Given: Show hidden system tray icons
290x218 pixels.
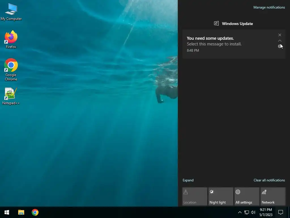Looking at the screenshot, I should pyautogui.click(x=240, y=212).
